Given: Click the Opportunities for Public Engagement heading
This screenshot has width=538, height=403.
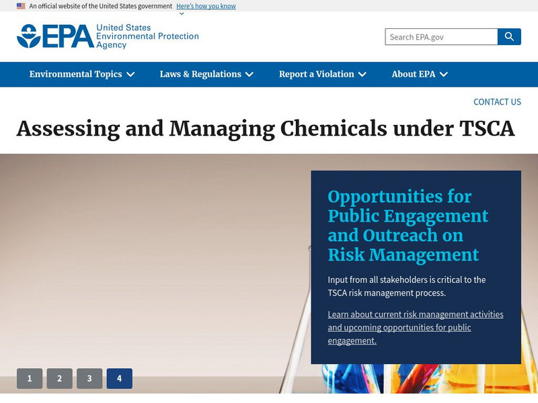Looking at the screenshot, I should [408, 226].
